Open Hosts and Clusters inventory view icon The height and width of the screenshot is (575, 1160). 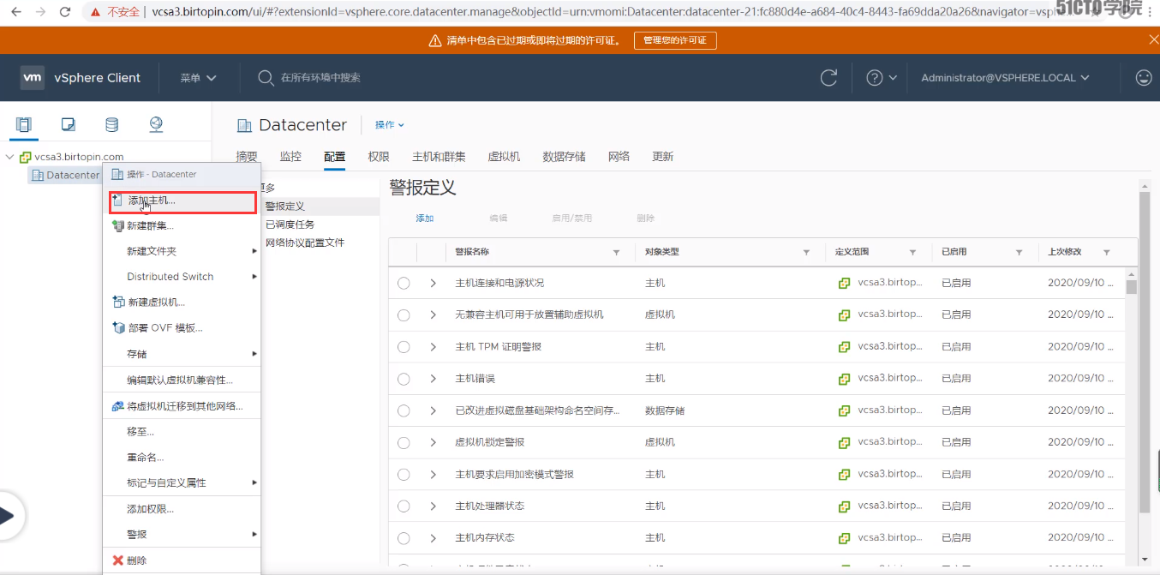[24, 125]
